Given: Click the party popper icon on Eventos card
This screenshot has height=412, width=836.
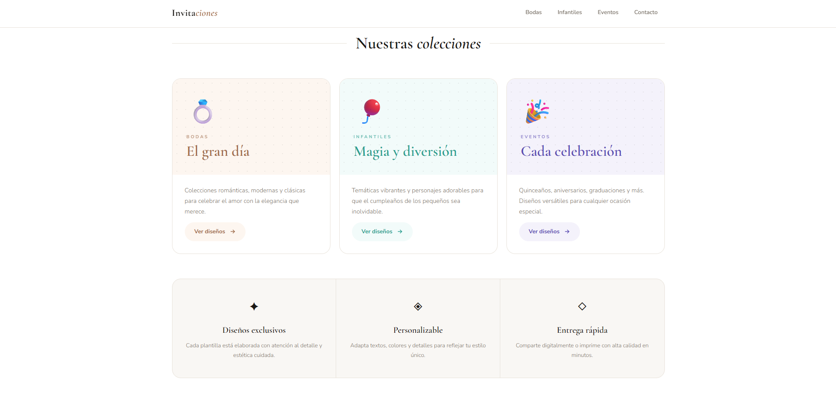Looking at the screenshot, I should (537, 111).
